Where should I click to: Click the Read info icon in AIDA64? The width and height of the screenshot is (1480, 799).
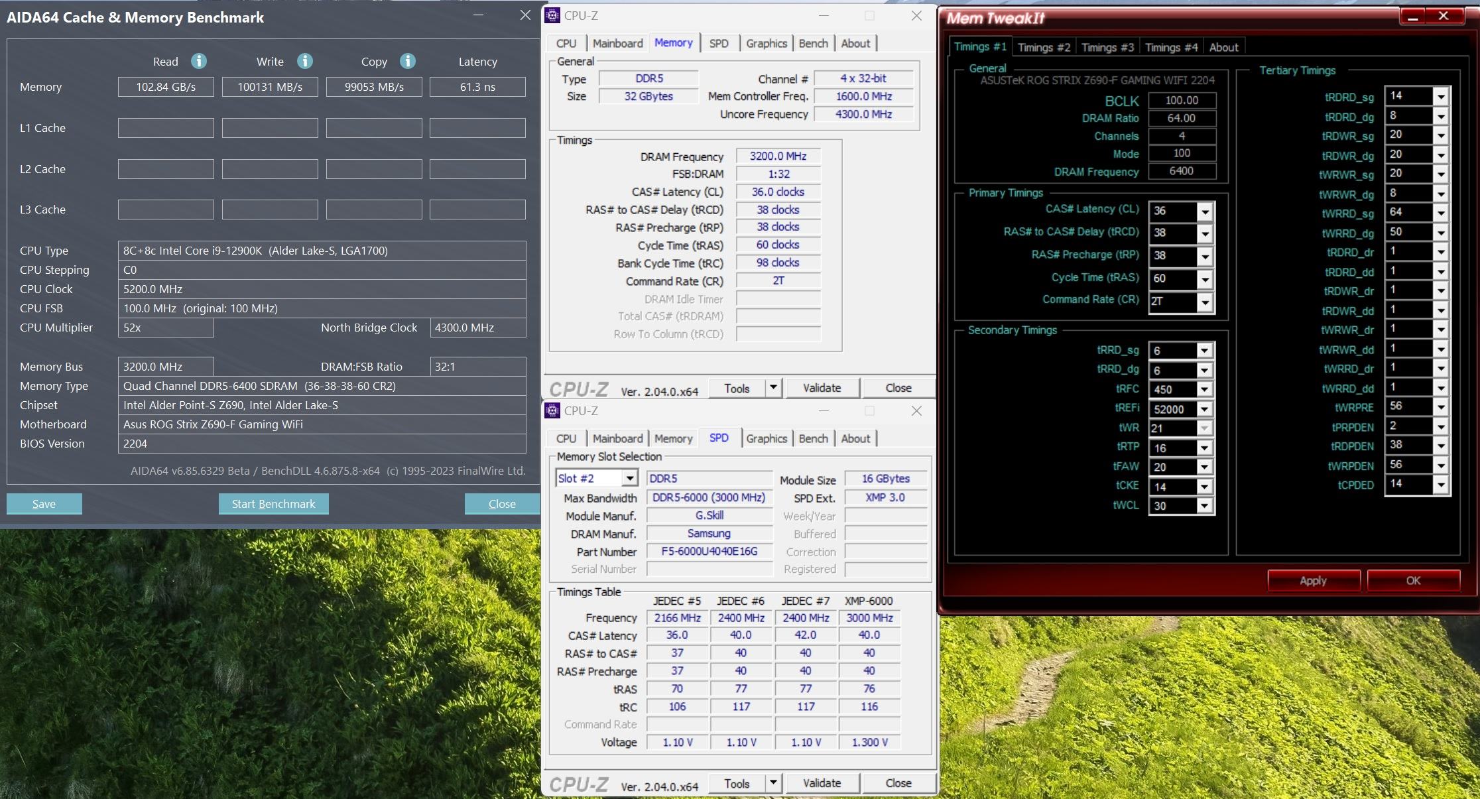[198, 61]
